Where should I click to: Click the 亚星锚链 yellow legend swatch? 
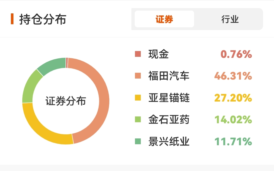(138, 98)
